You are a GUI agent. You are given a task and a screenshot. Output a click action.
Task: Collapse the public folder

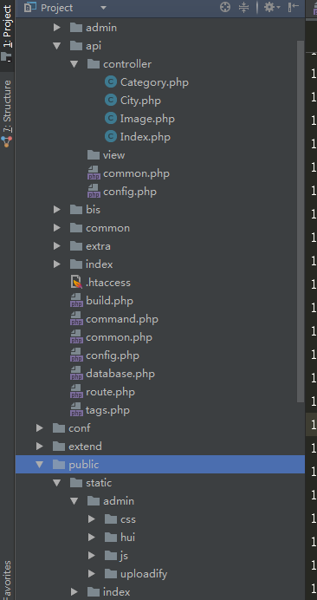(x=39, y=465)
